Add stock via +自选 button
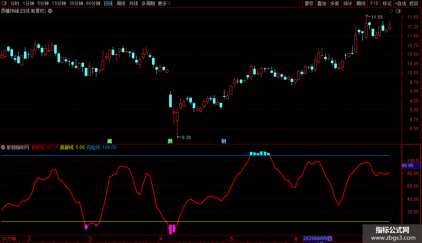Screen dimensions: 422x243 click(x=400, y=3)
